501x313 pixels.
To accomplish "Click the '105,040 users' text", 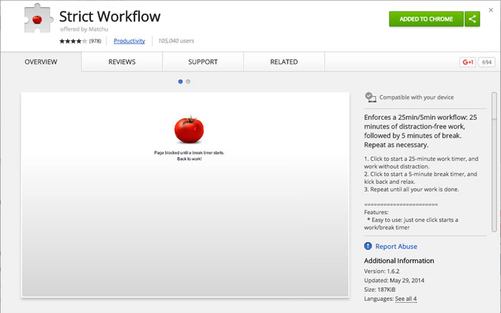I will 176,41.
